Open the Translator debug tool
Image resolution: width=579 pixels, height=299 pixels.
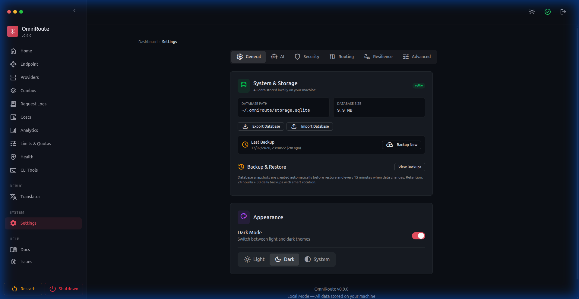point(30,197)
